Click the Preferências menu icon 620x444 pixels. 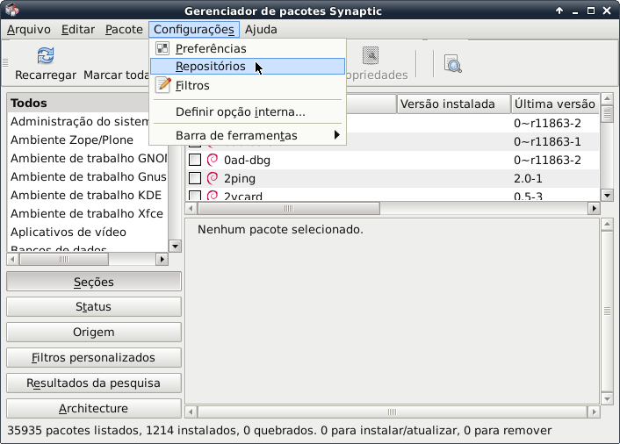[x=162, y=48]
